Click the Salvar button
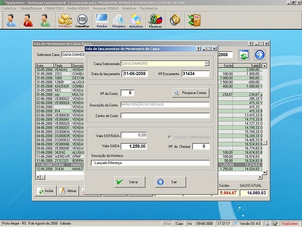Screen dimensions: 302x227 pyautogui.click(x=128, y=182)
